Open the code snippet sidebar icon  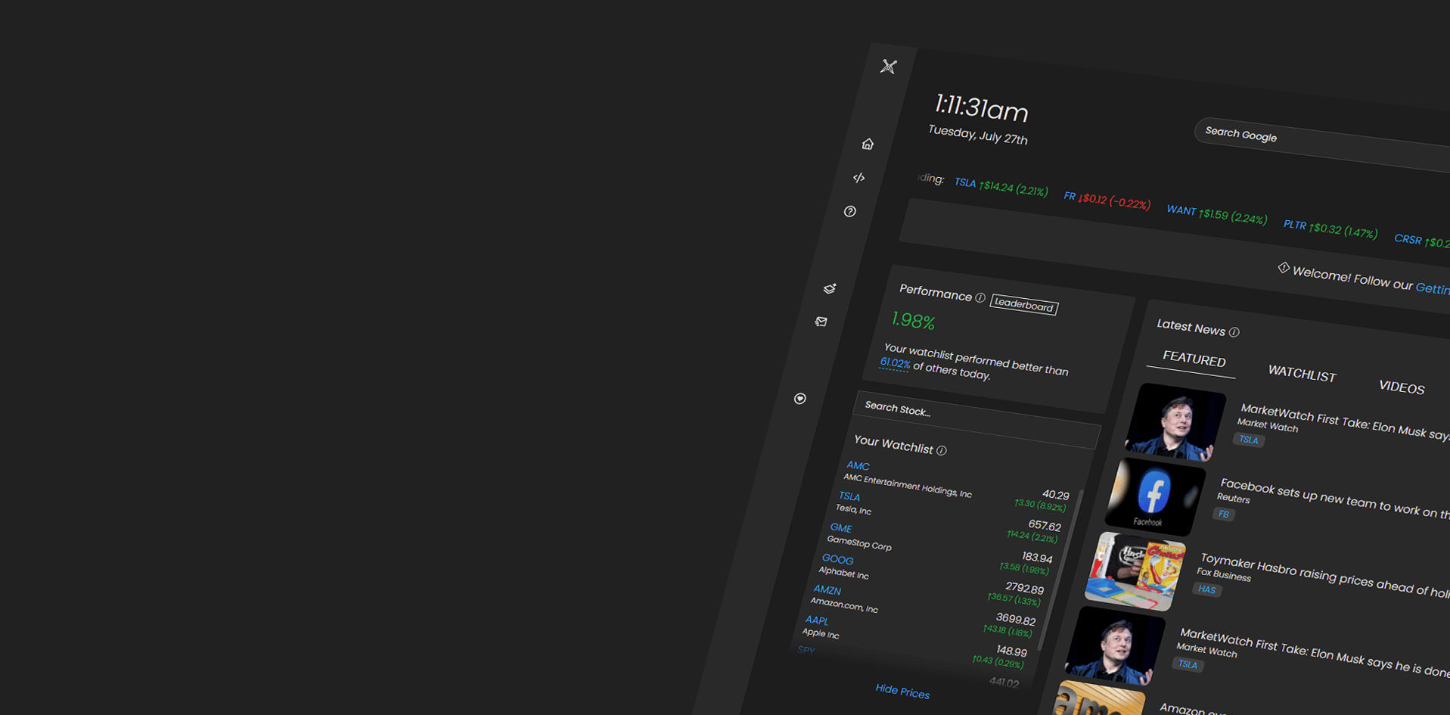(859, 178)
